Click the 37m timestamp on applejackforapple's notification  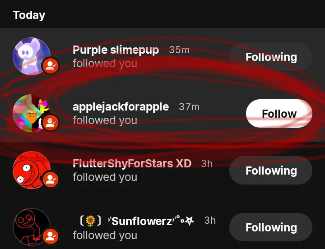click(x=189, y=107)
